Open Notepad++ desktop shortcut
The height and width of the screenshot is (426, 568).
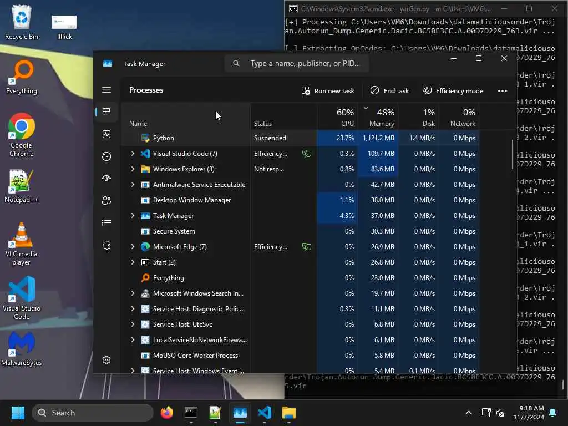point(22,186)
